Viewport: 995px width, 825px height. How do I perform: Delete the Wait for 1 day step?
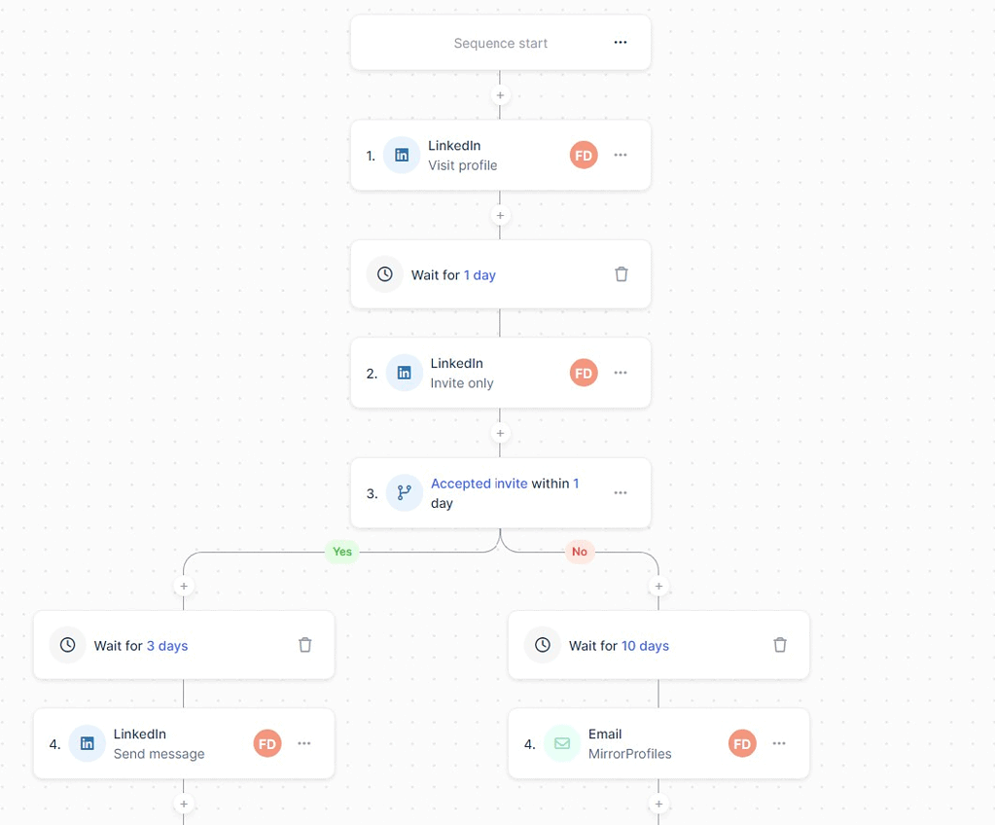621,274
